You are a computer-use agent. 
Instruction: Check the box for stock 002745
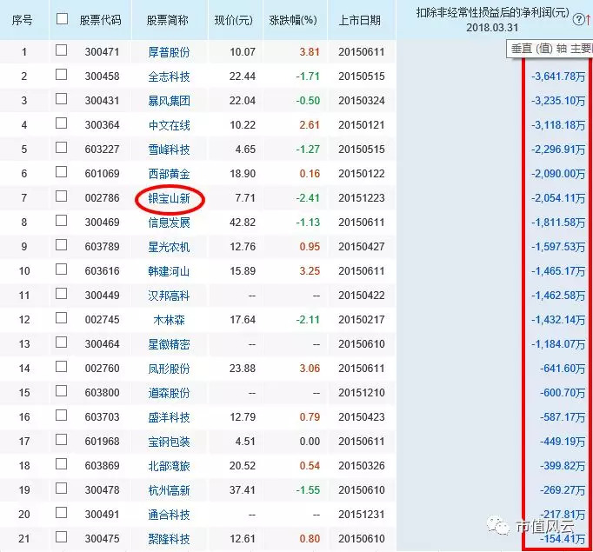click(61, 318)
